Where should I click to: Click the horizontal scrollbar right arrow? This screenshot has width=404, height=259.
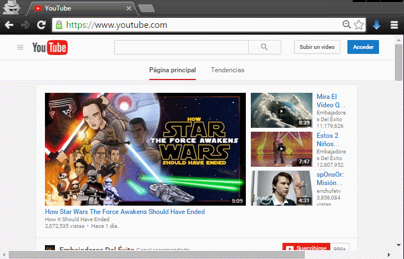click(389, 255)
